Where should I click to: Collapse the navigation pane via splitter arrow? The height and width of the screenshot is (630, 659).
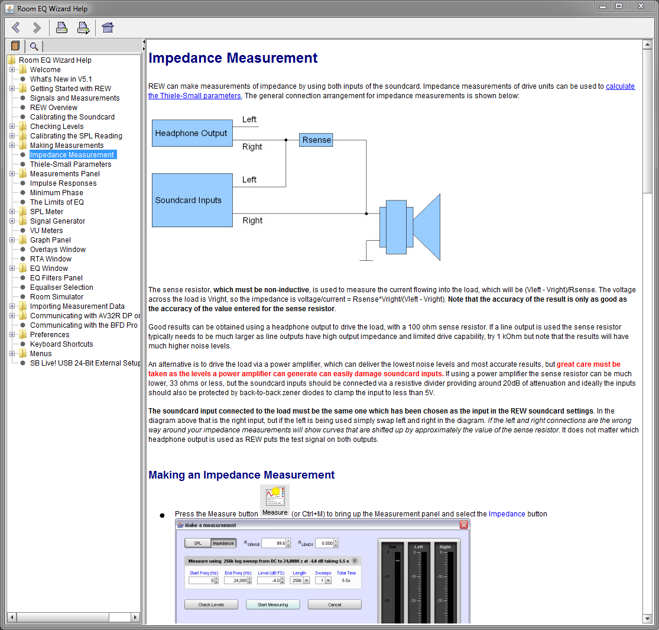pyautogui.click(x=144, y=42)
